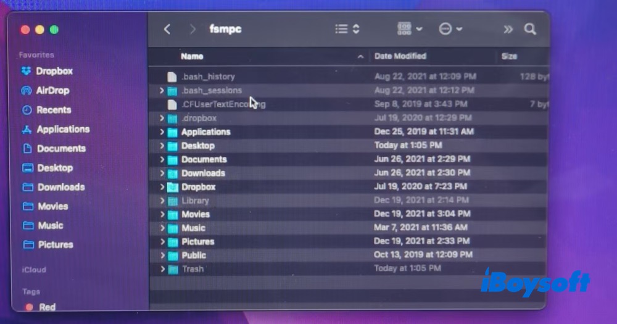The width and height of the screenshot is (617, 324).
Task: Click the Documents folder icon in list
Action: pyautogui.click(x=172, y=160)
